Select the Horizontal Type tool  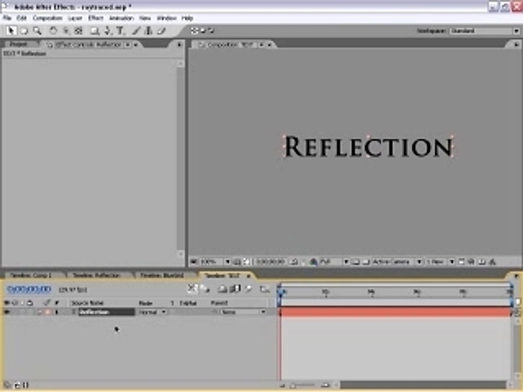[x=120, y=31]
